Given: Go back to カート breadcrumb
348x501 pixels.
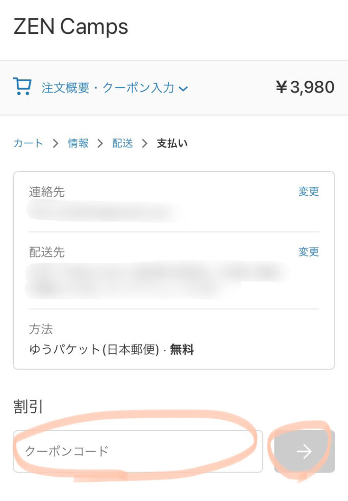Looking at the screenshot, I should (x=28, y=143).
